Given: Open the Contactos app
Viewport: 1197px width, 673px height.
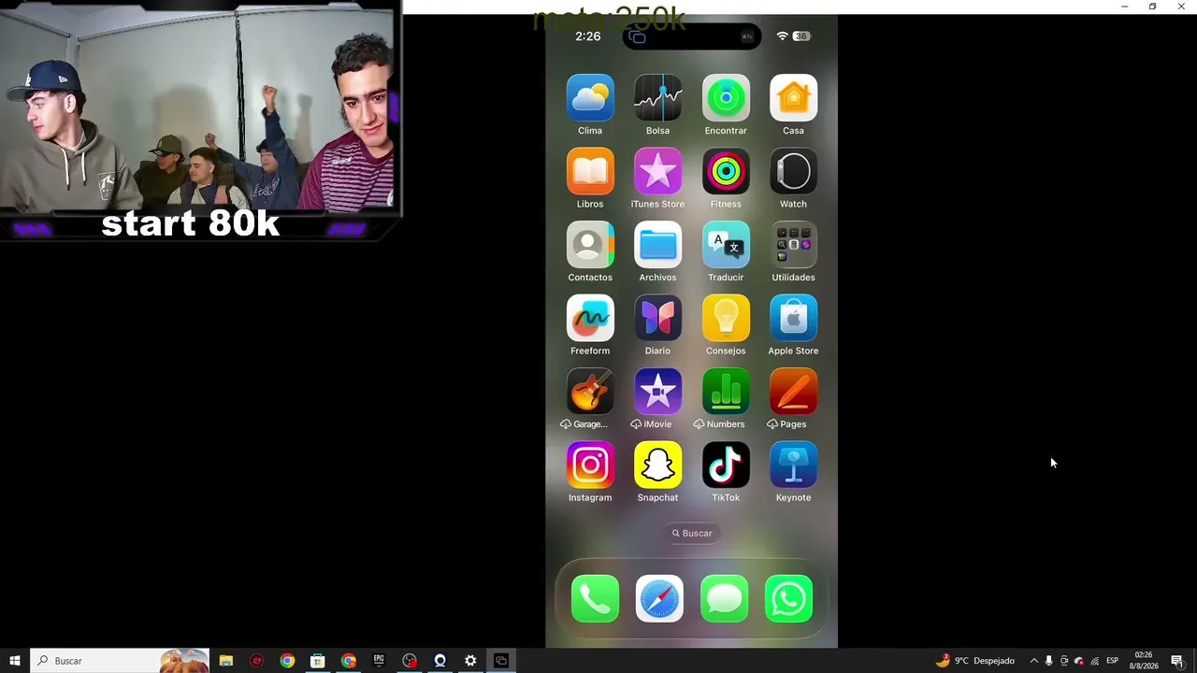Looking at the screenshot, I should click(590, 245).
